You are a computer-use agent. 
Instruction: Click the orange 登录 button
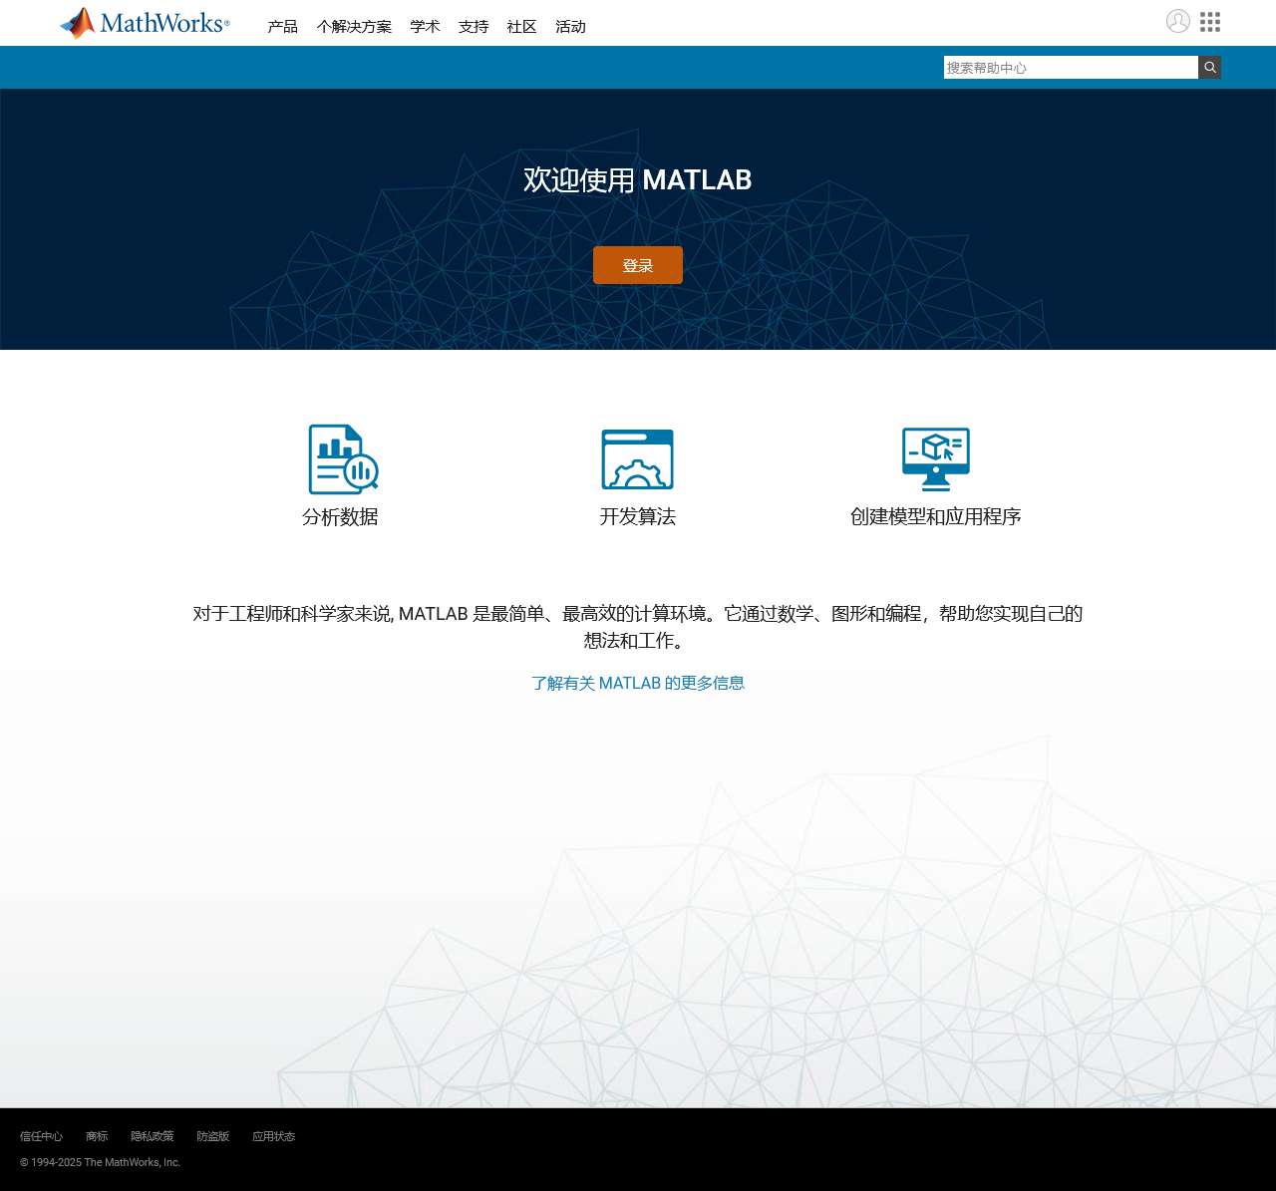coord(638,265)
